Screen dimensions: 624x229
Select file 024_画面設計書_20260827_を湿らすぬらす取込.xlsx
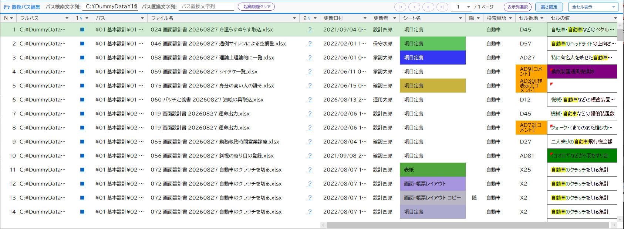pos(212,30)
